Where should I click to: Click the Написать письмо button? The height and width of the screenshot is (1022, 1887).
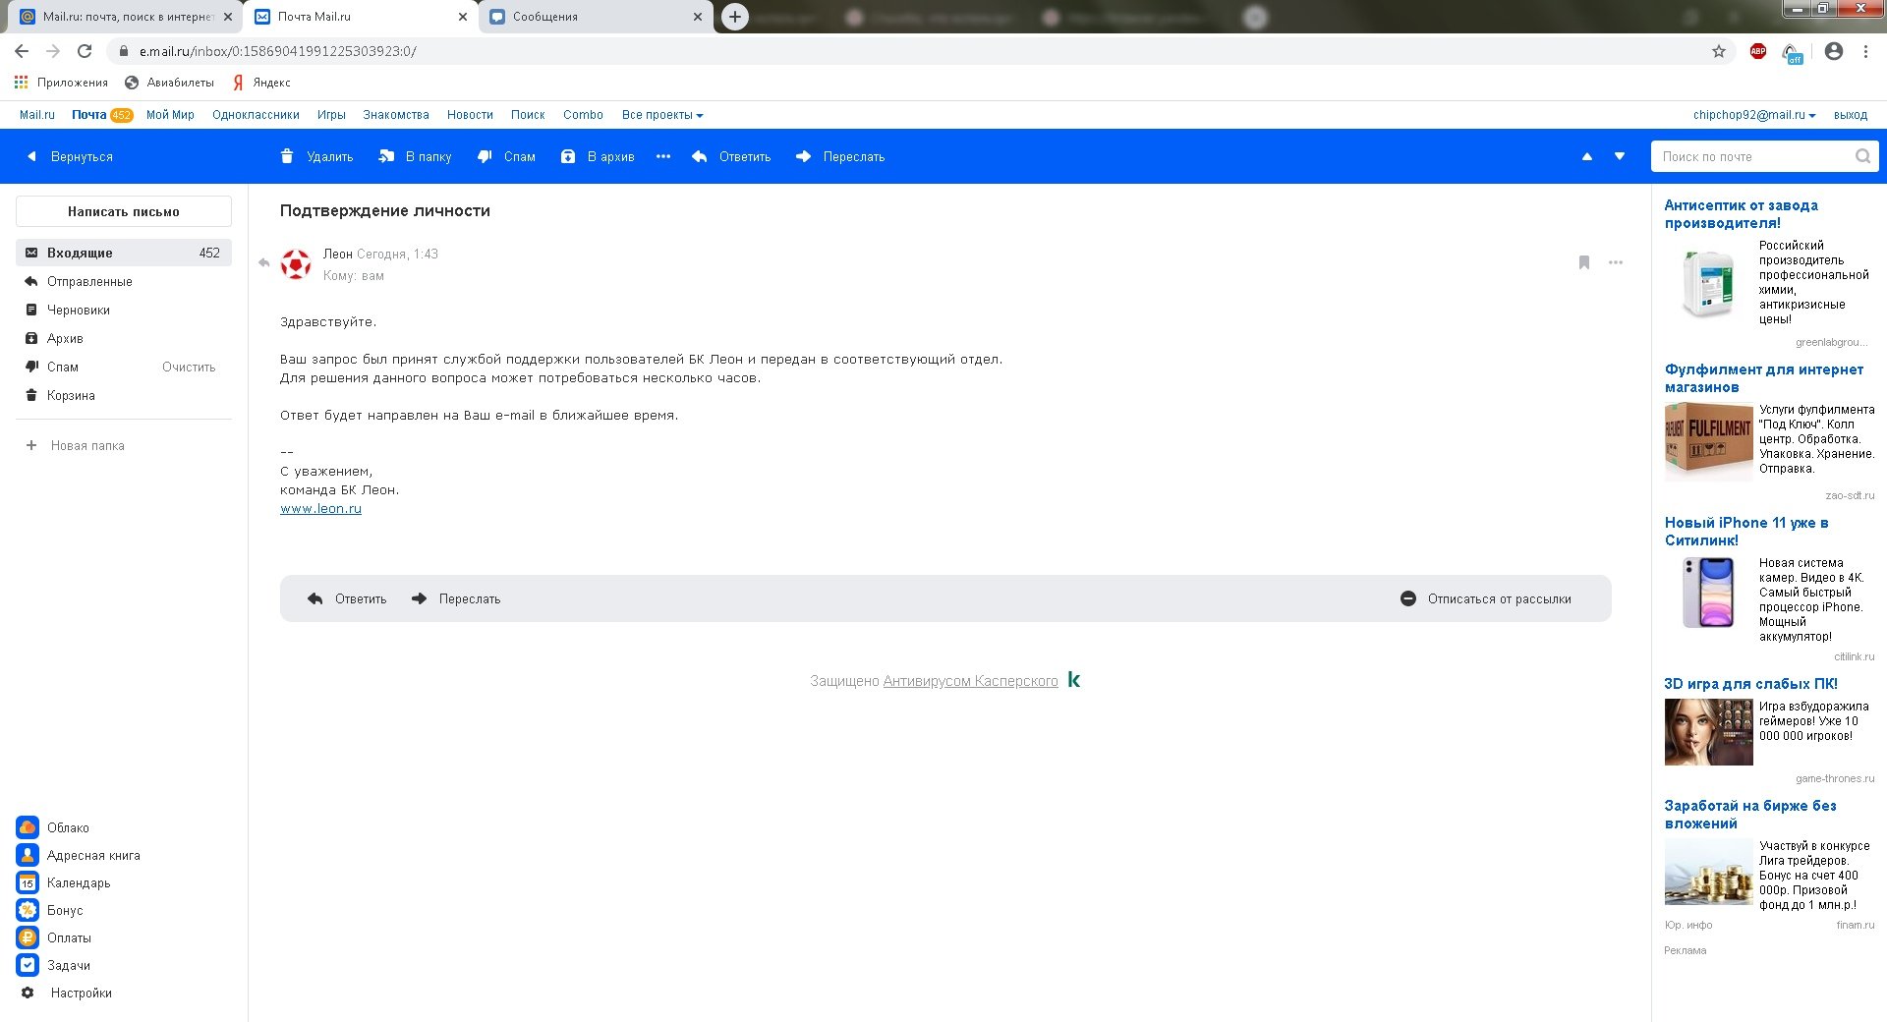[x=124, y=211]
